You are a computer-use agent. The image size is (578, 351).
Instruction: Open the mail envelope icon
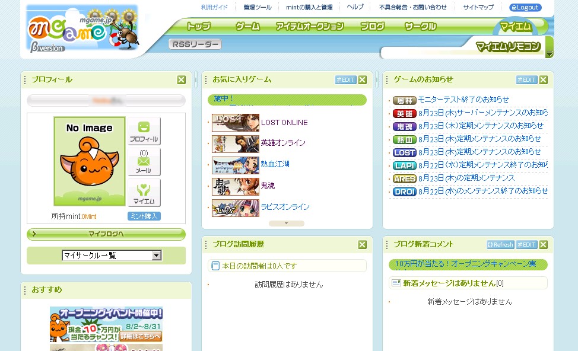(x=144, y=161)
